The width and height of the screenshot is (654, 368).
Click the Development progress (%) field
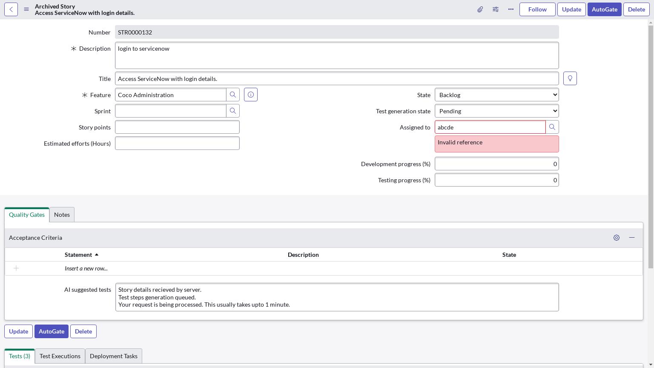(497, 164)
